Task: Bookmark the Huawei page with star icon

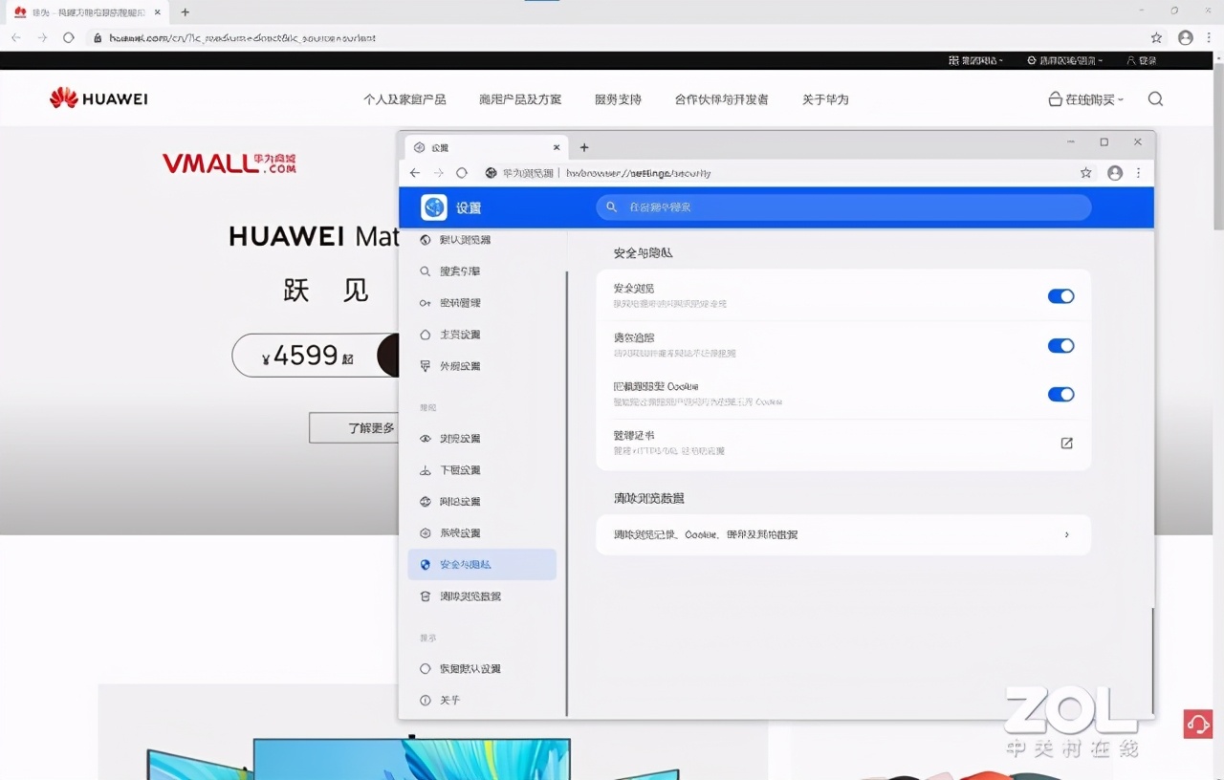Action: click(x=1156, y=37)
